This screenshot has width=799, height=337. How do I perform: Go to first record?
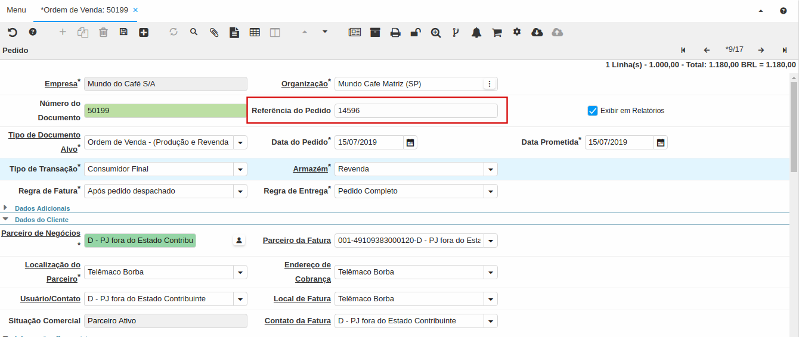[683, 50]
